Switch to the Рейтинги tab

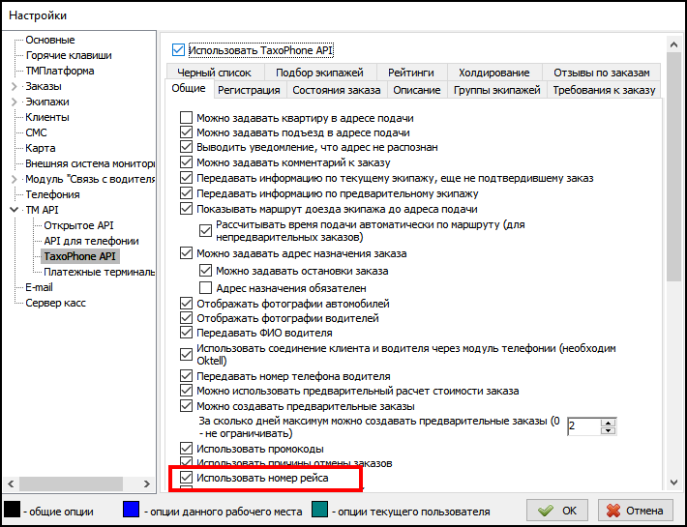[411, 73]
